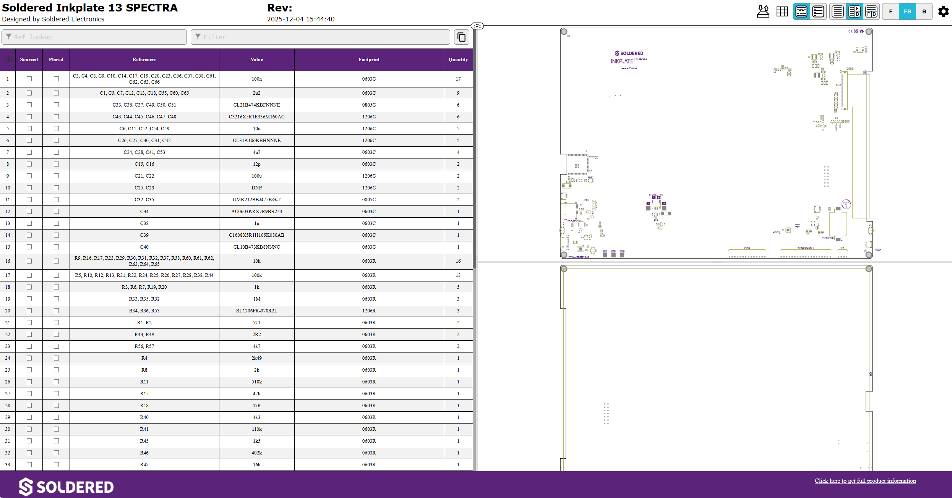This screenshot has height=498, width=952.
Task: Click the grid table icon in the toolbar
Action: (x=782, y=11)
